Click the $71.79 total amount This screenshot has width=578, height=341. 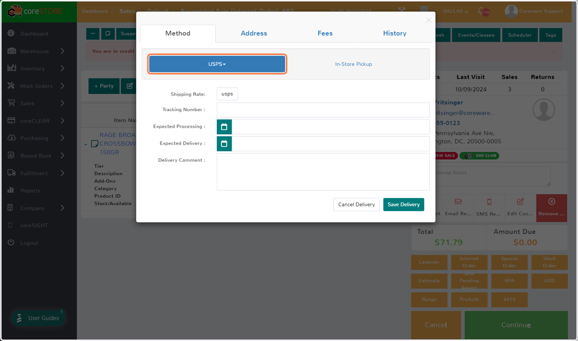click(x=448, y=242)
